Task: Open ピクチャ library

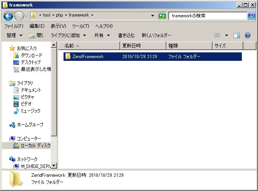Action: (x=27, y=97)
